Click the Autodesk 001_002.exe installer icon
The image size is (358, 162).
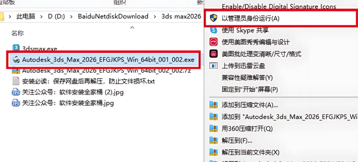tap(16, 60)
